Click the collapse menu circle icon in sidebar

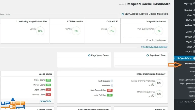(x=194, y=102)
